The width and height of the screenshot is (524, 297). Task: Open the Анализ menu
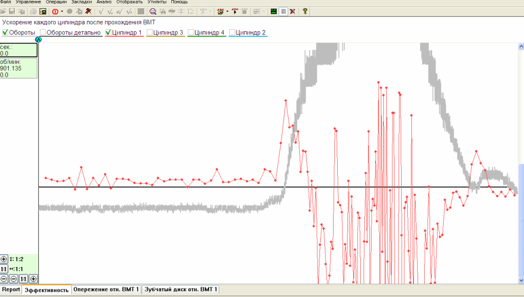tap(104, 2)
